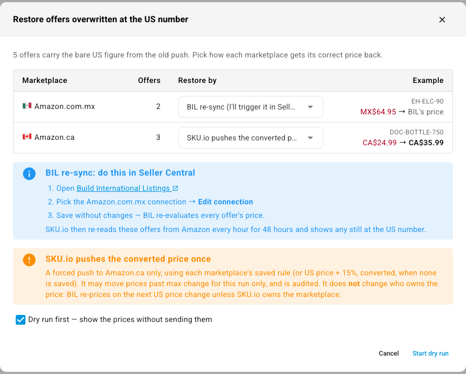466x374 pixels.
Task: Click the dialog title text
Action: click(x=100, y=20)
